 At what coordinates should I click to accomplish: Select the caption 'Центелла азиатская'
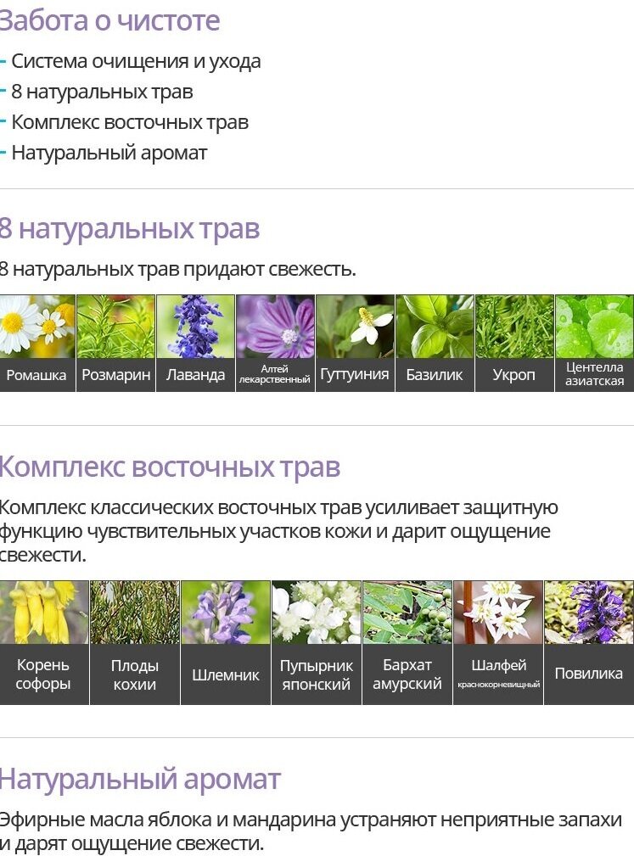pyautogui.click(x=595, y=374)
